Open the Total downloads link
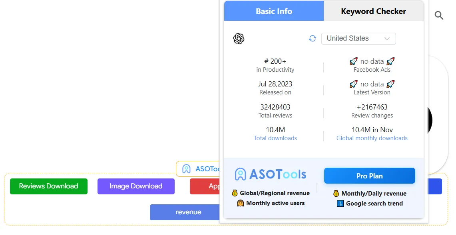The image size is (456, 235). click(275, 138)
